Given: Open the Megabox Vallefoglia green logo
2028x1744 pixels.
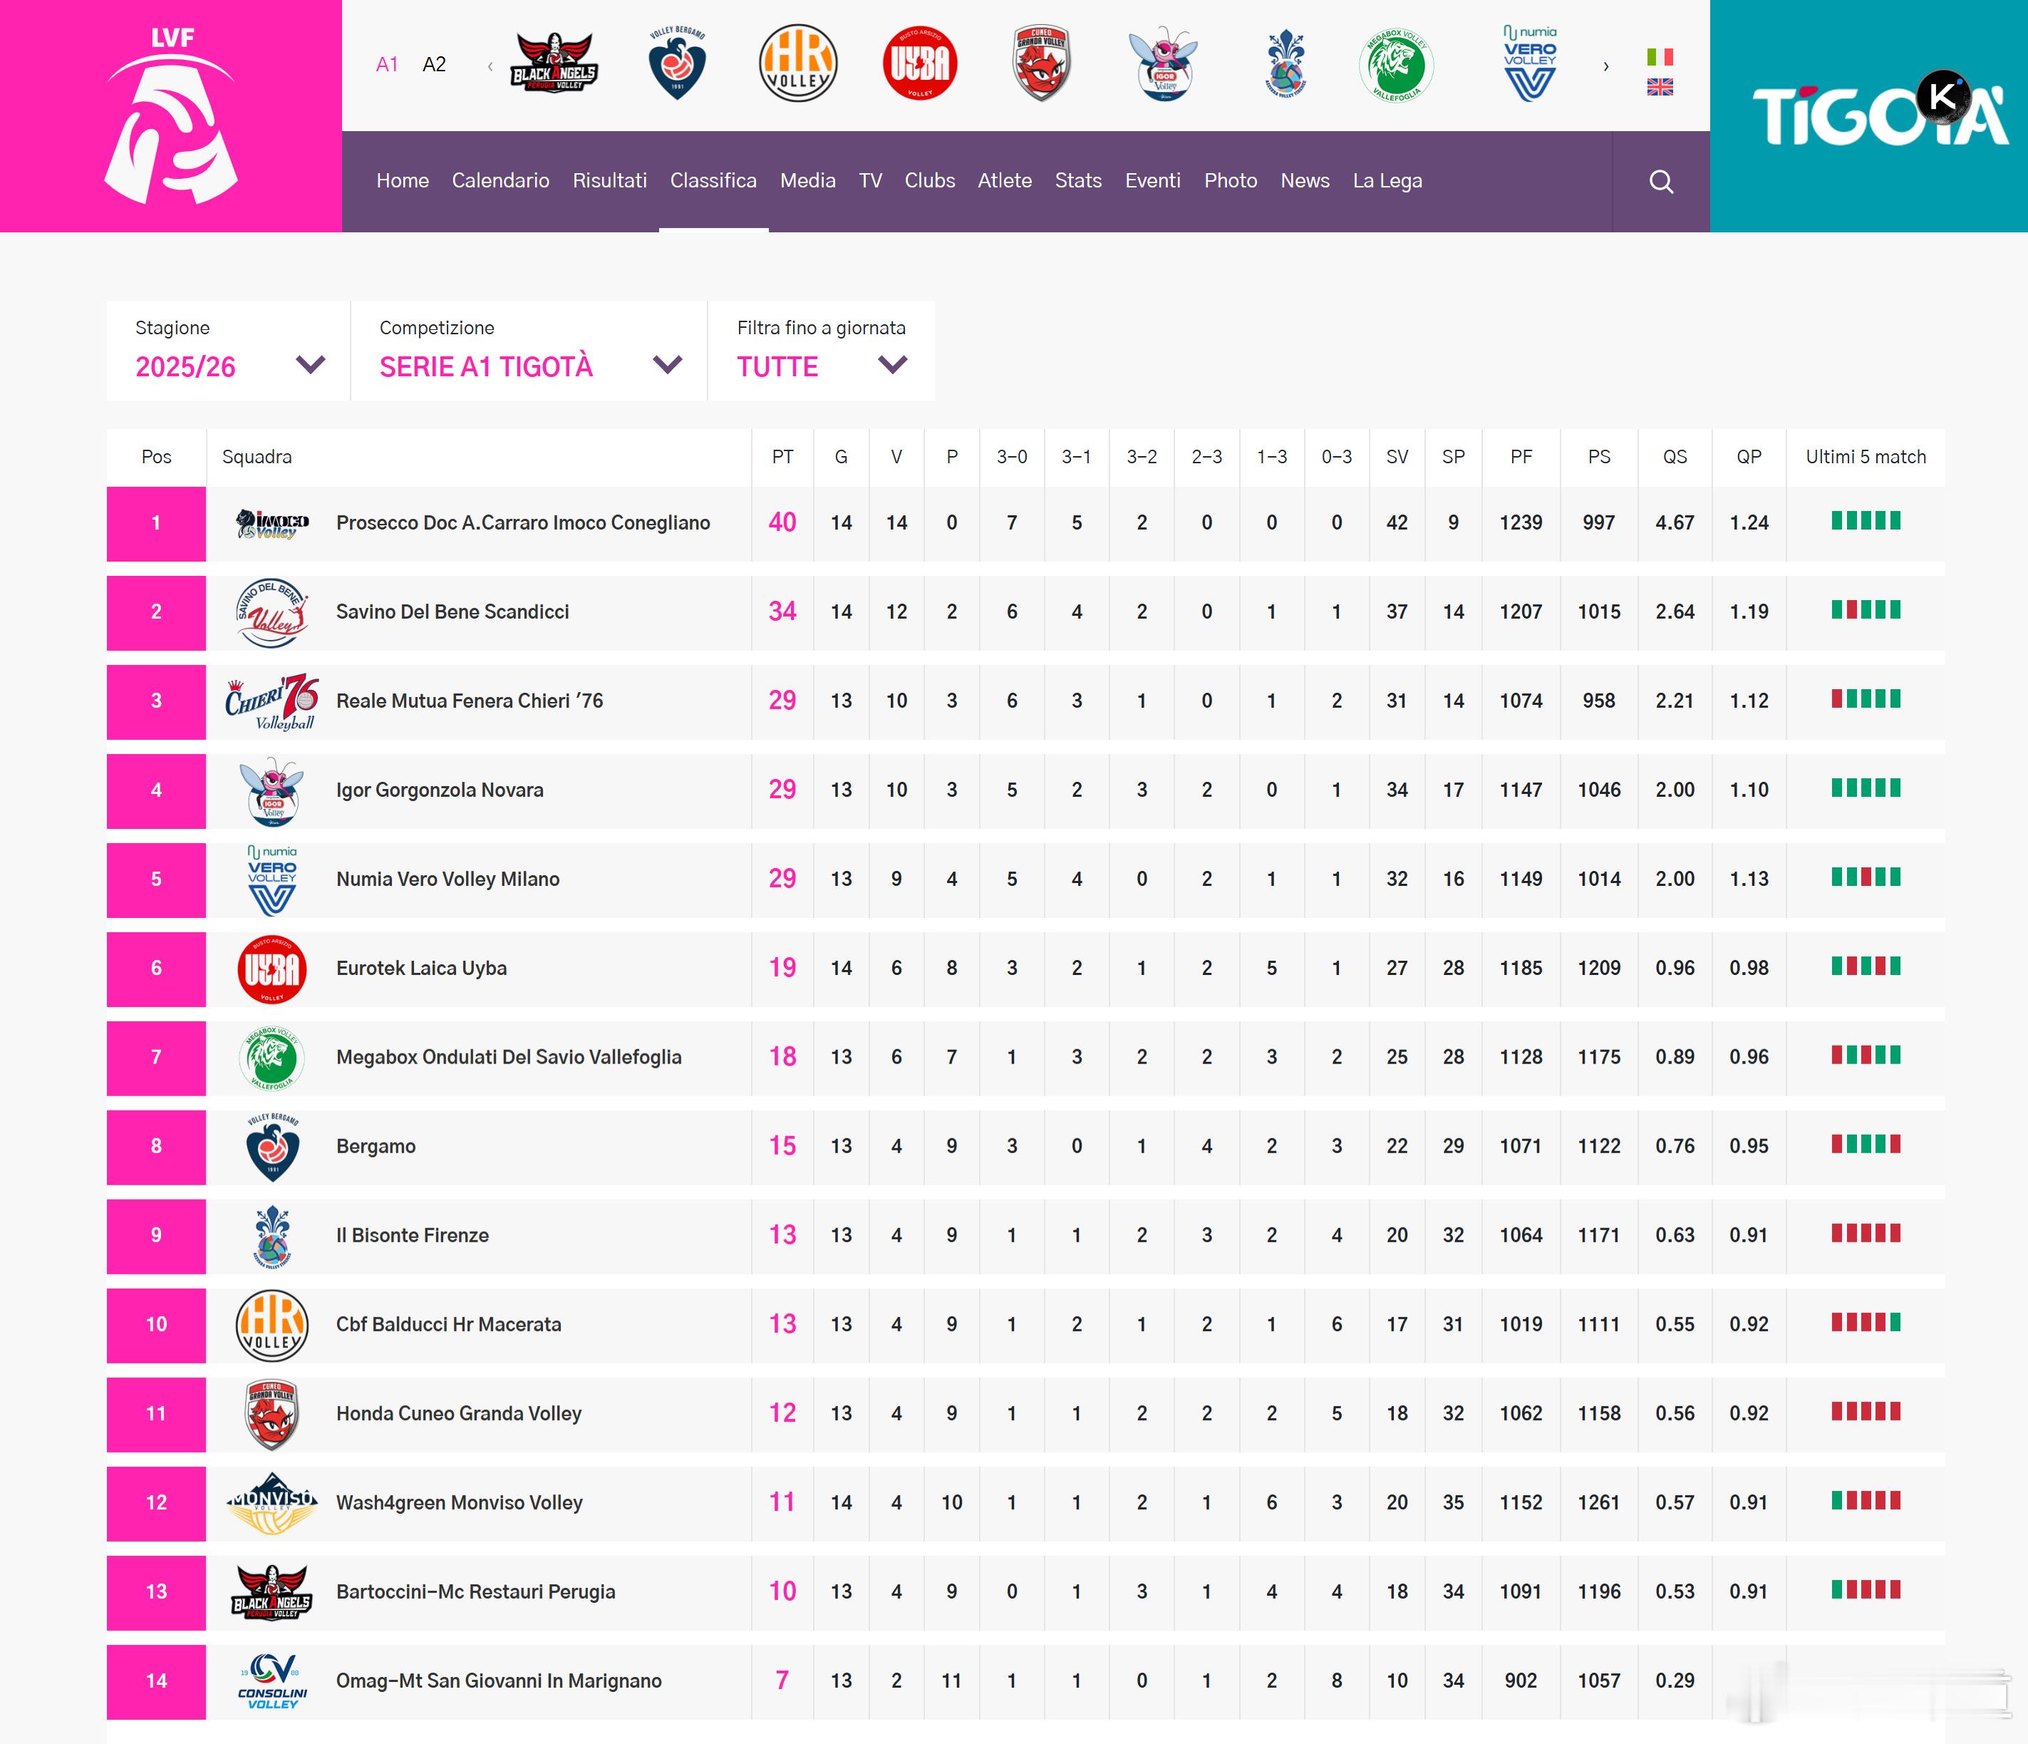Looking at the screenshot, I should click(1396, 66).
